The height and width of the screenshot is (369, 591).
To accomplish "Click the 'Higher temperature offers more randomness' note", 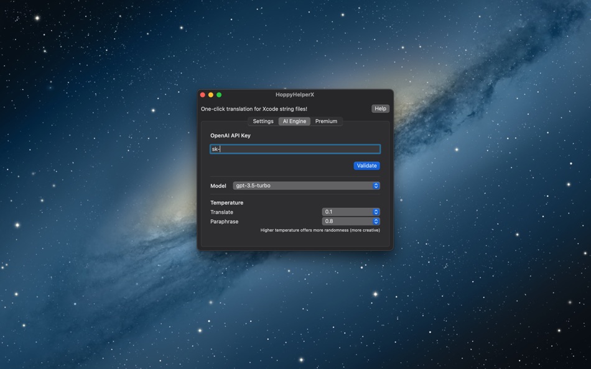I will tap(320, 230).
